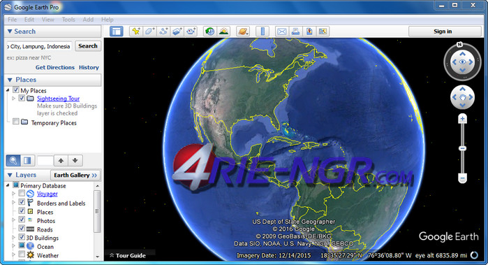Image resolution: width=488 pixels, height=265 pixels.
Task: Select the Add Path tool
Action: 163,31
